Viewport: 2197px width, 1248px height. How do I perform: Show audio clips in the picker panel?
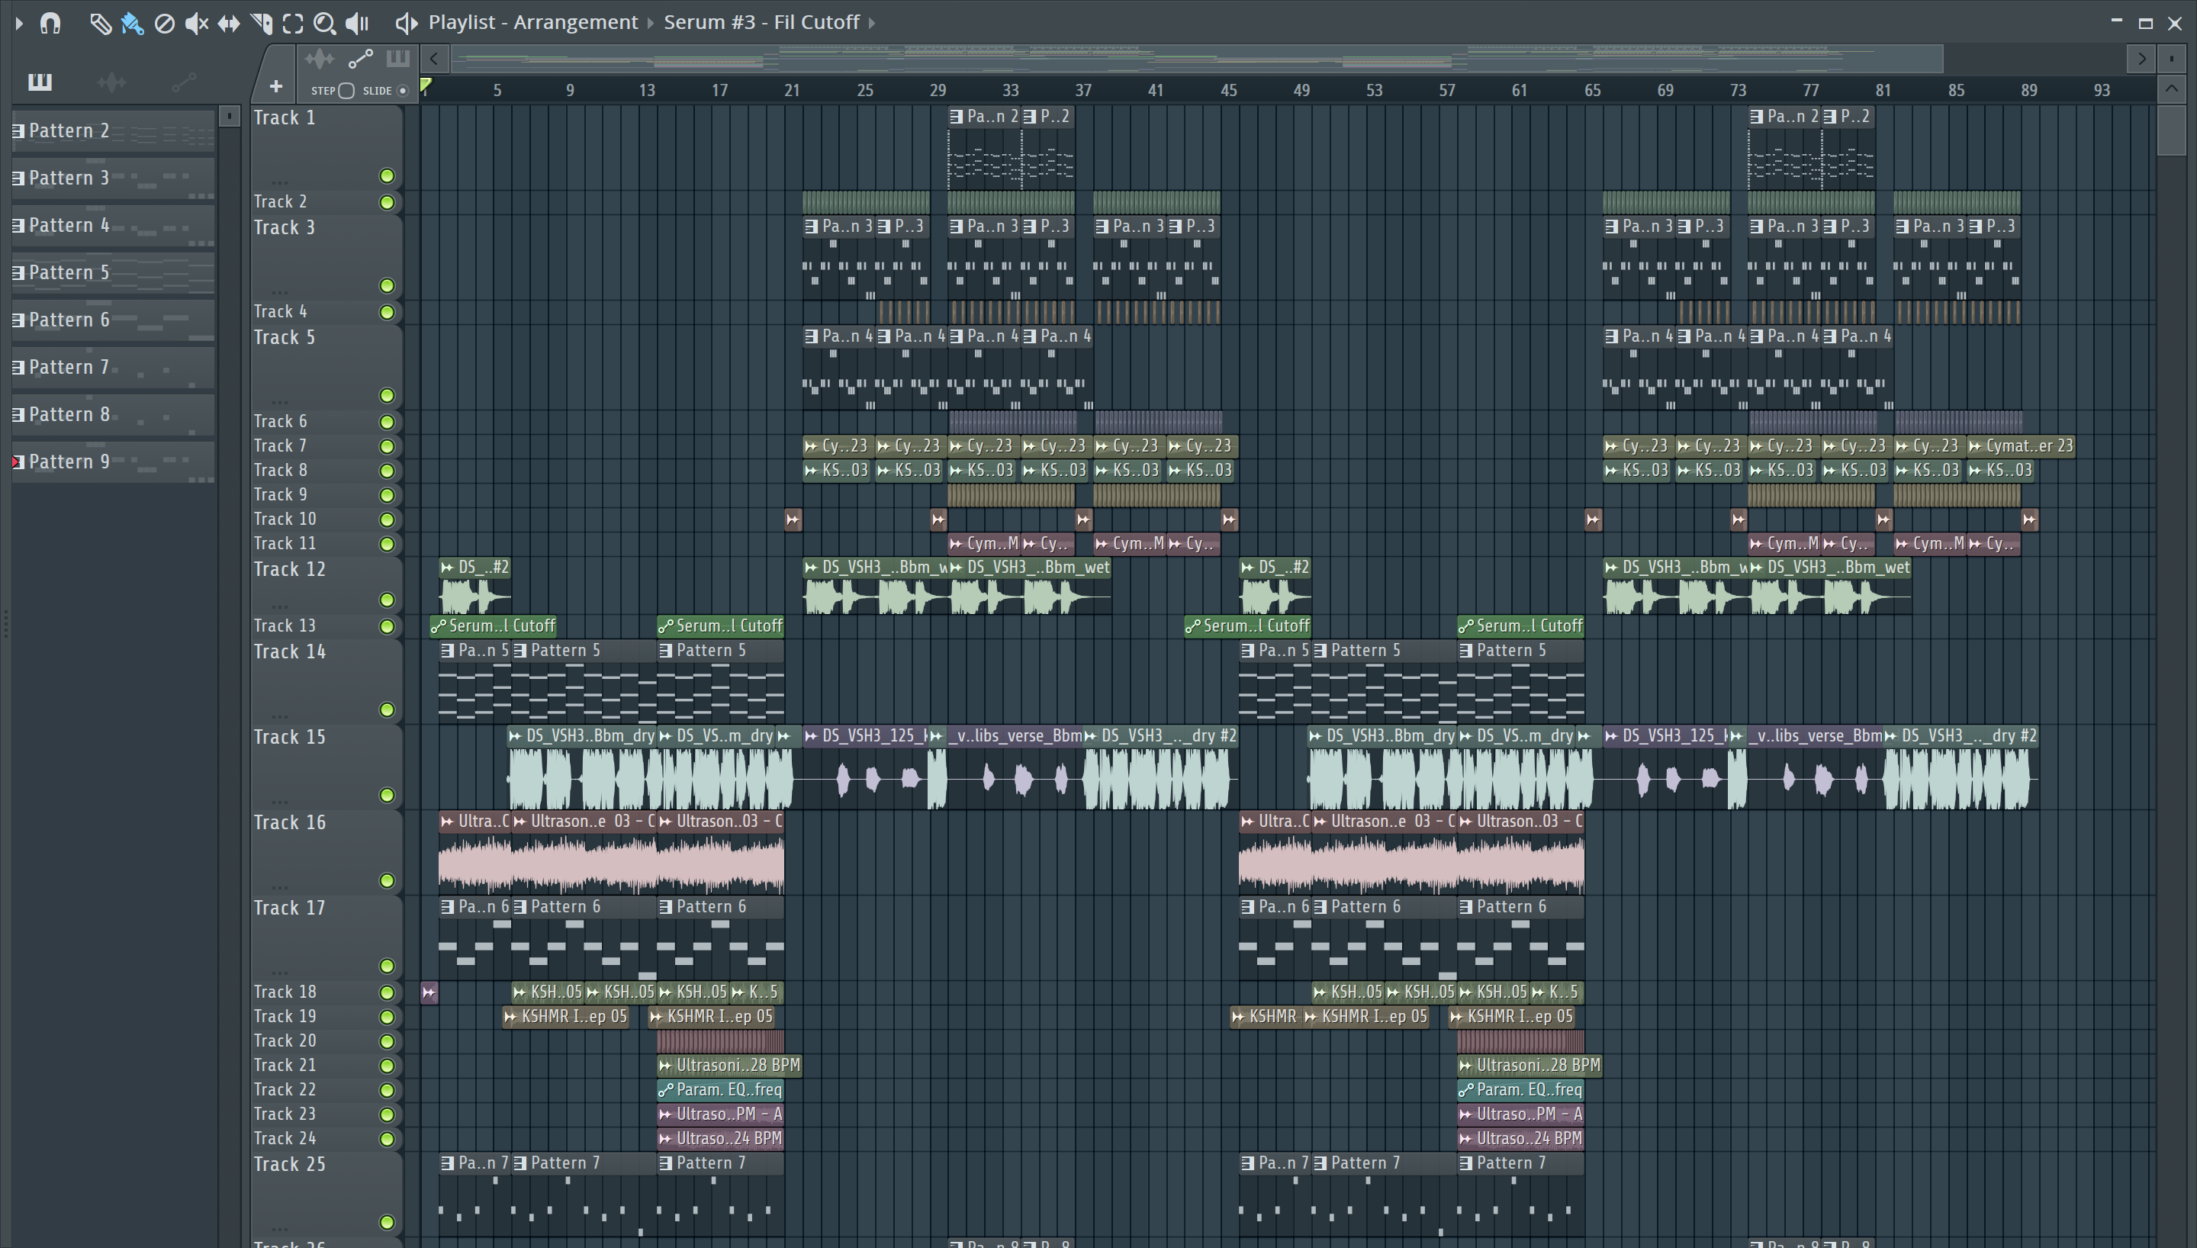point(111,82)
